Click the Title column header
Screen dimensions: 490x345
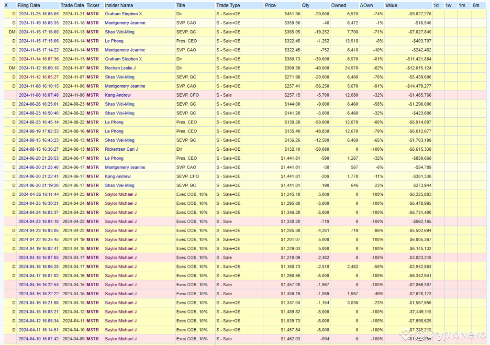tap(180, 5)
